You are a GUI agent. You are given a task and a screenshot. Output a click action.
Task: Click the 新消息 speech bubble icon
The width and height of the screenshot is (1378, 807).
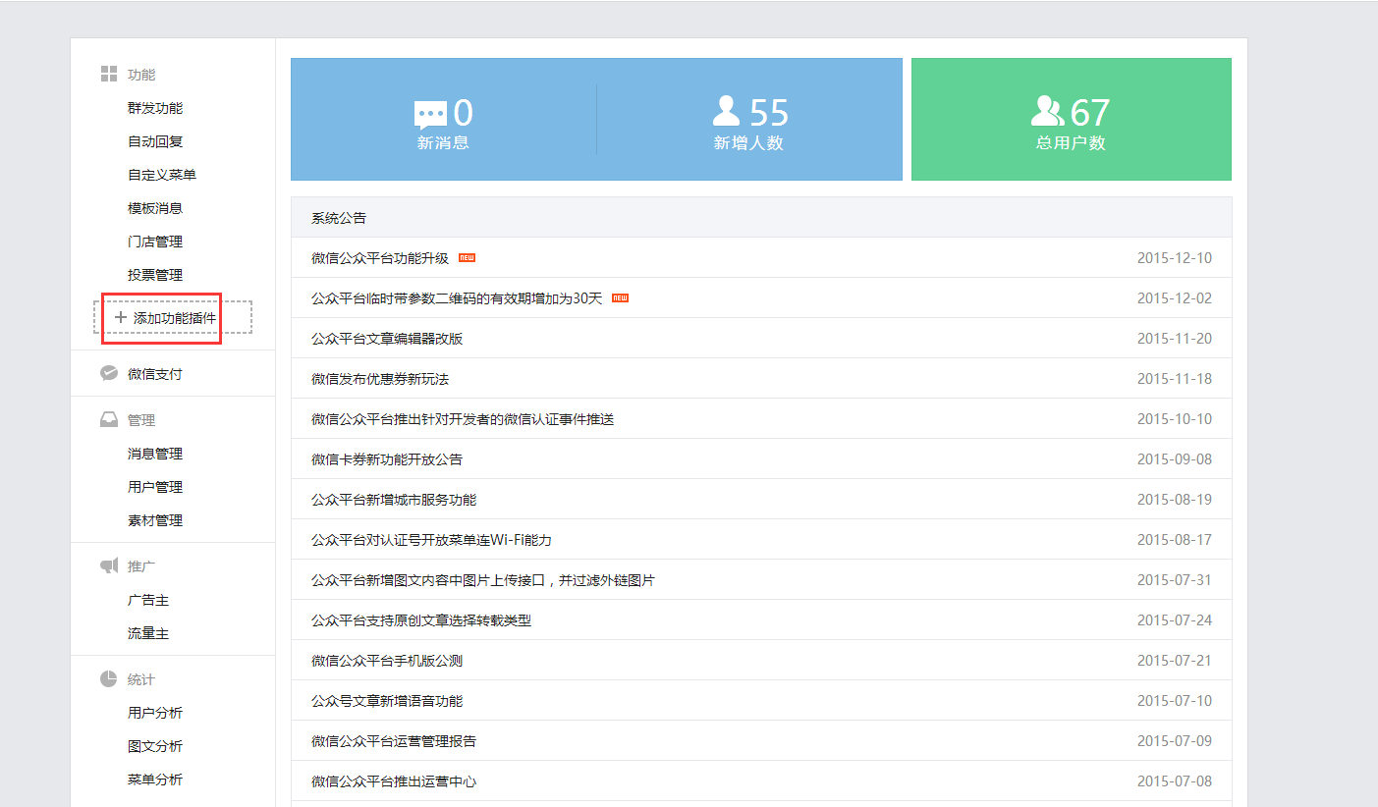click(431, 116)
